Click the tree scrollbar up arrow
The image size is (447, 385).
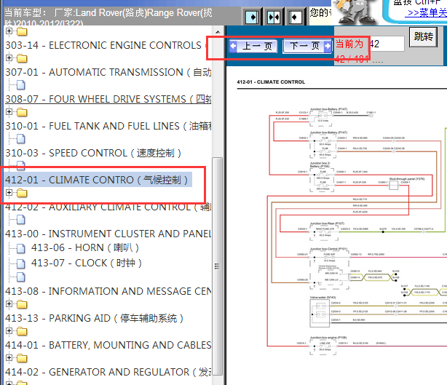[218, 32]
